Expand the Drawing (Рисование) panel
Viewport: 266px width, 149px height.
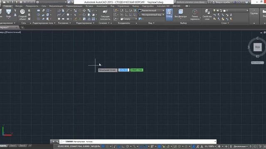[64, 23]
